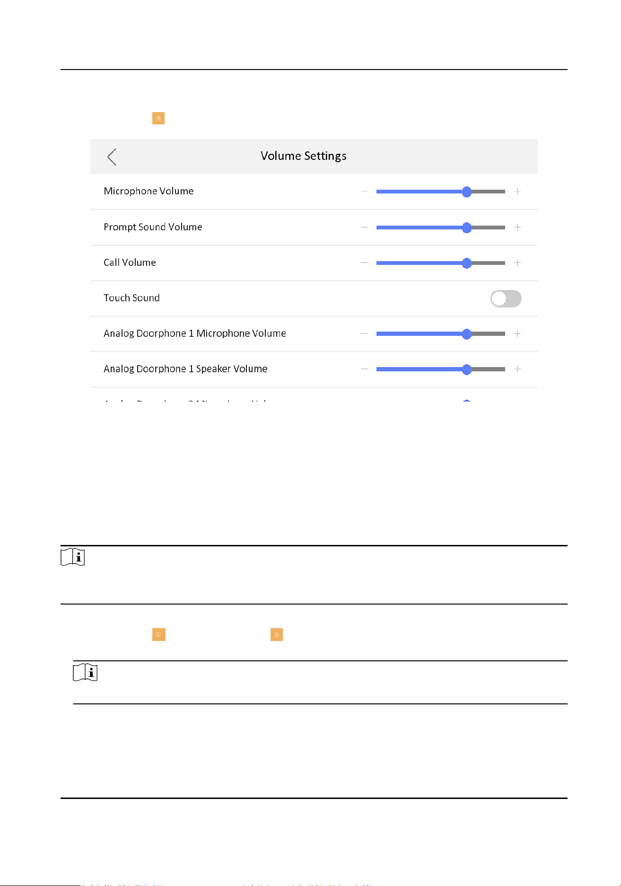Click the Volume Settings title text
Image resolution: width=621 pixels, height=886 pixels.
pyautogui.click(x=304, y=156)
